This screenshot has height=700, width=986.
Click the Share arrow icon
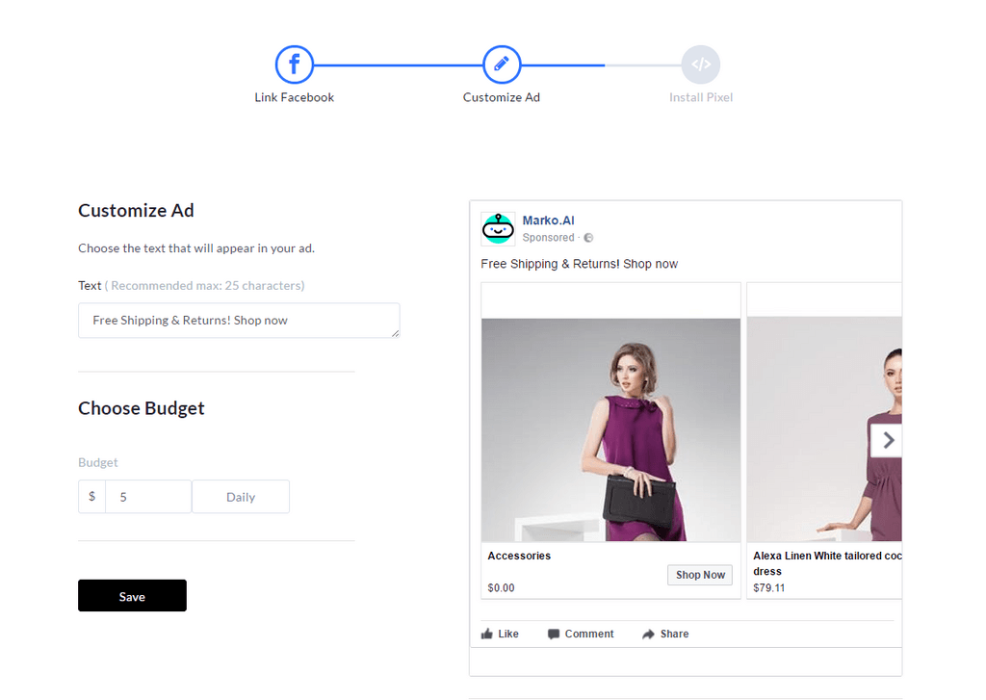coord(648,634)
